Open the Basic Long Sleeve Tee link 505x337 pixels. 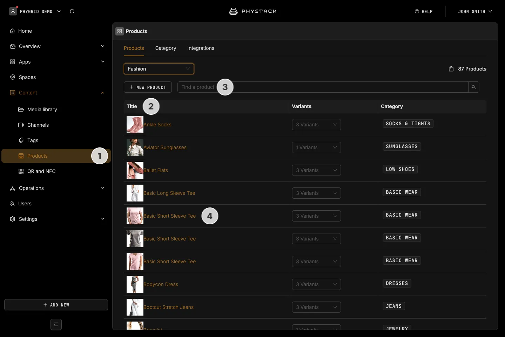pos(169,193)
